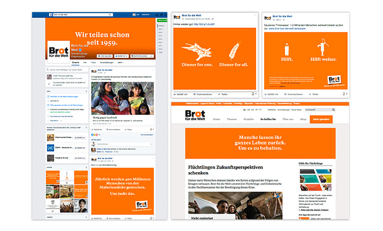Comment on the Dinner for one post
The width and height of the screenshot is (383, 231).
point(203,94)
